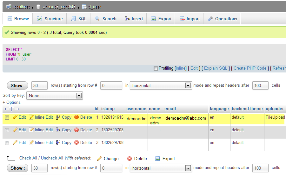
Task: Switch to the Structure tab
Action: (x=50, y=19)
